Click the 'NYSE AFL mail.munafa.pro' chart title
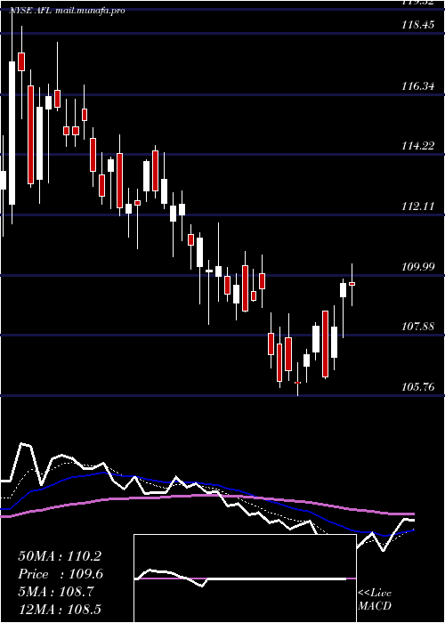Image resolution: width=445 pixels, height=623 pixels. [67, 11]
